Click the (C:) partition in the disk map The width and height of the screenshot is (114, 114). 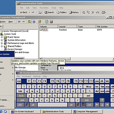coord(86,68)
